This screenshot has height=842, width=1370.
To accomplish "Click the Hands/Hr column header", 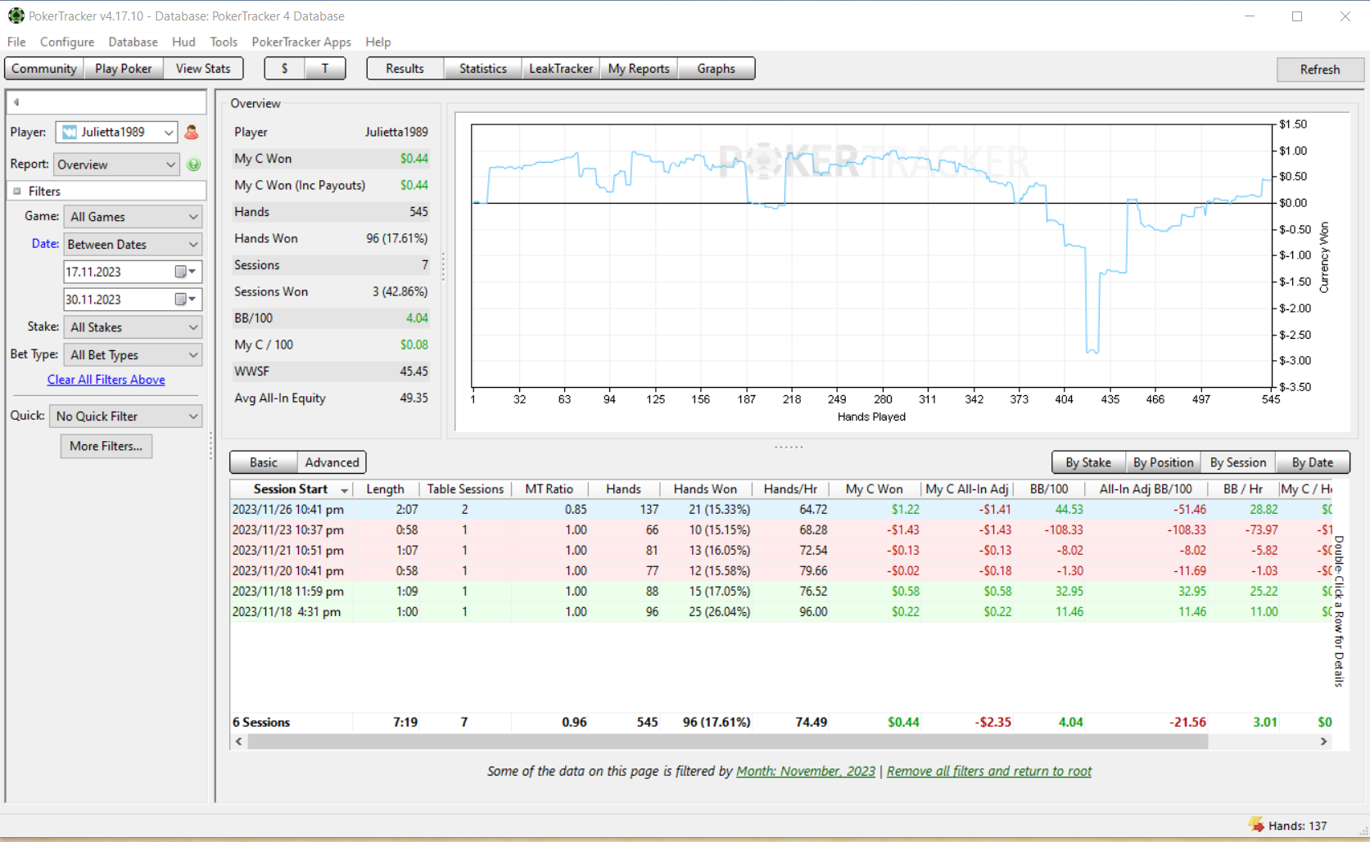I will point(790,489).
